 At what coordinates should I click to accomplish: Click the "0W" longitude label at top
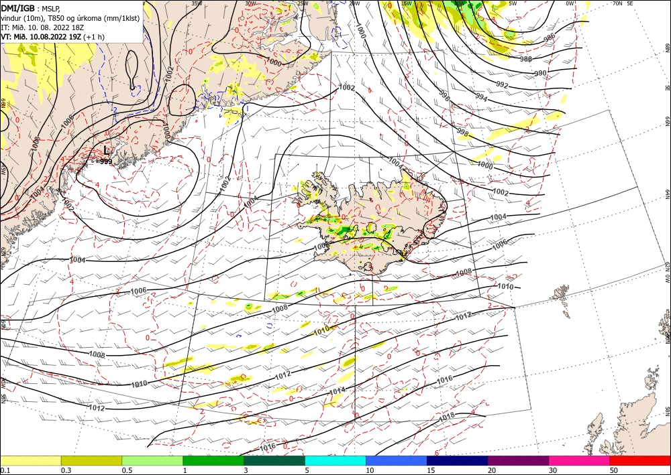(570, 3)
